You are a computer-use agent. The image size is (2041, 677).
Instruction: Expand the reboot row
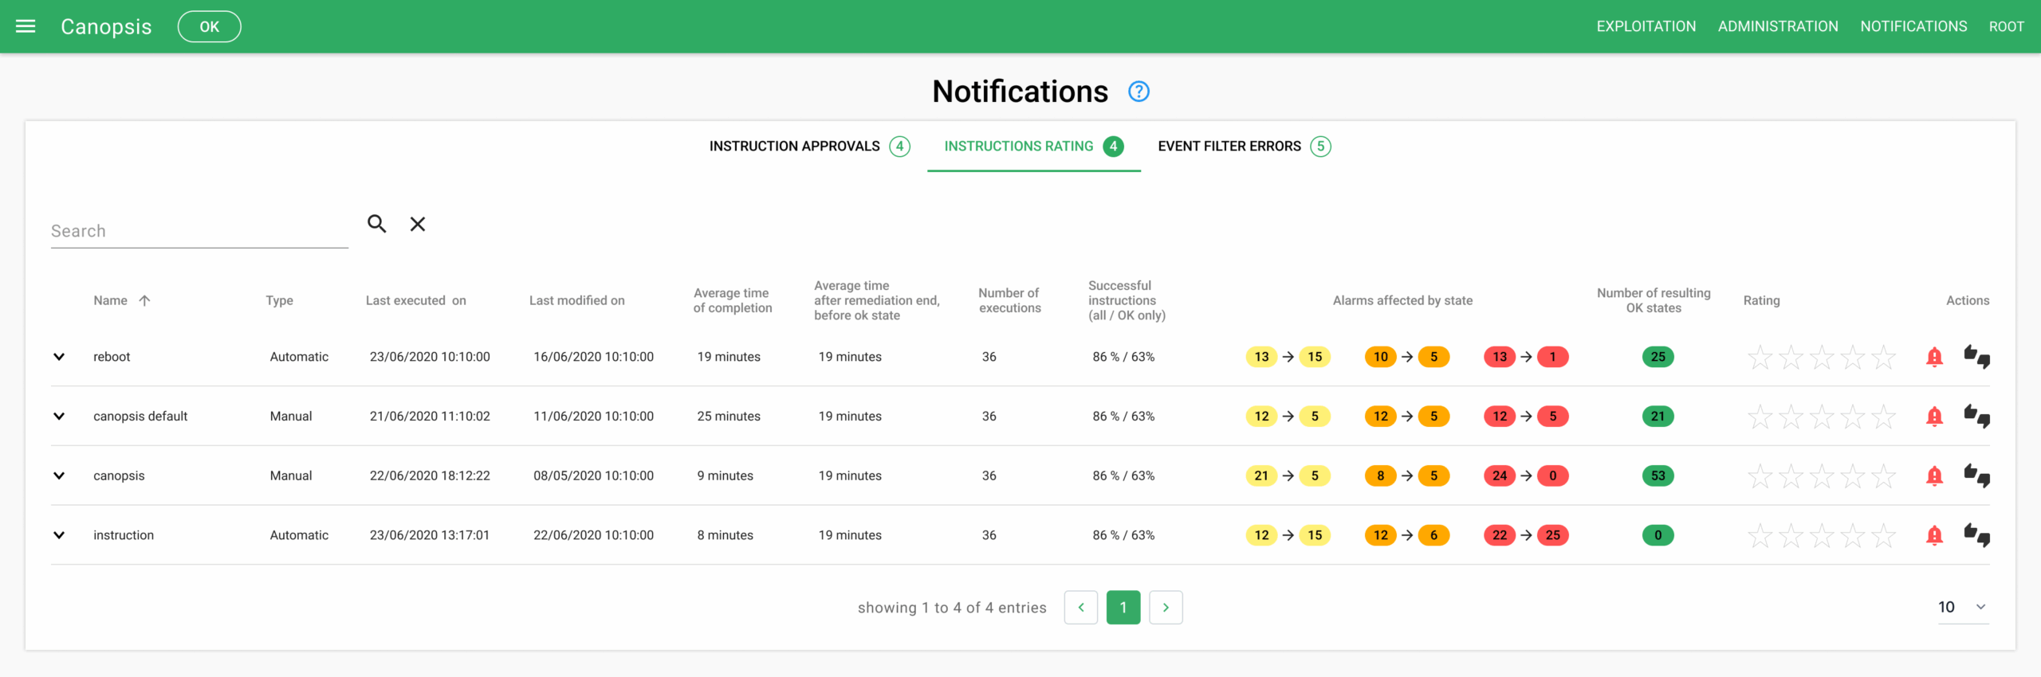59,357
